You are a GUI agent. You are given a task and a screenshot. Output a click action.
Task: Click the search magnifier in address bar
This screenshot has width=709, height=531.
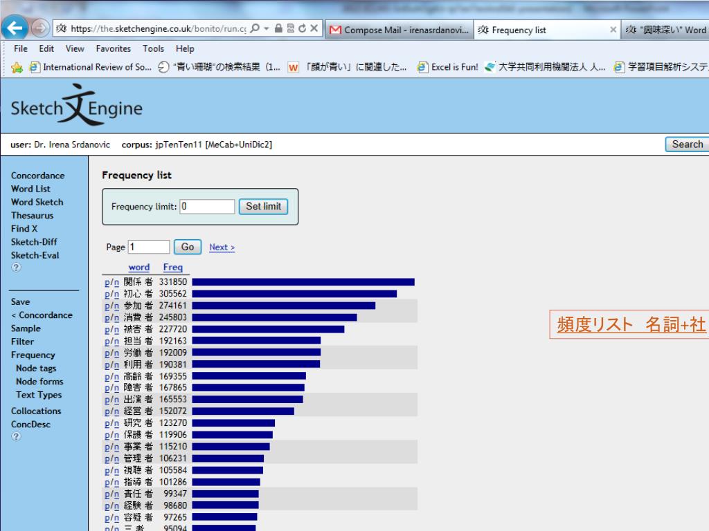pos(255,28)
